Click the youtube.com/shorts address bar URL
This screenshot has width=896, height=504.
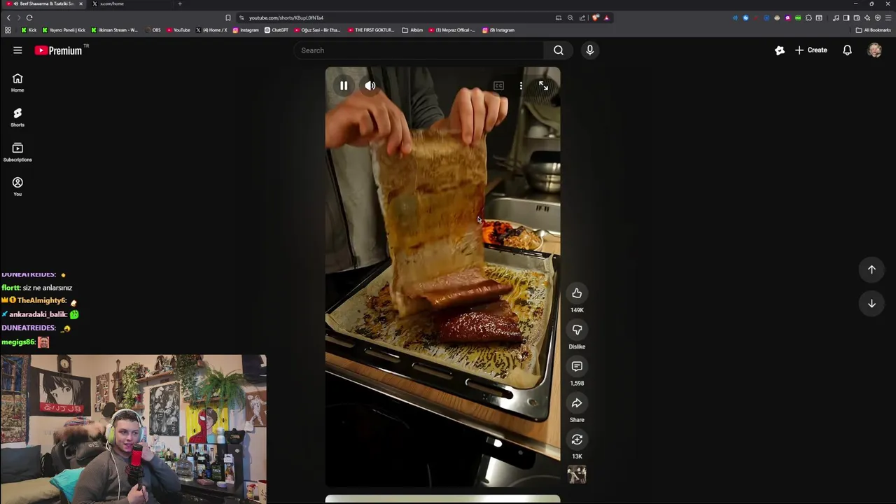click(x=286, y=17)
